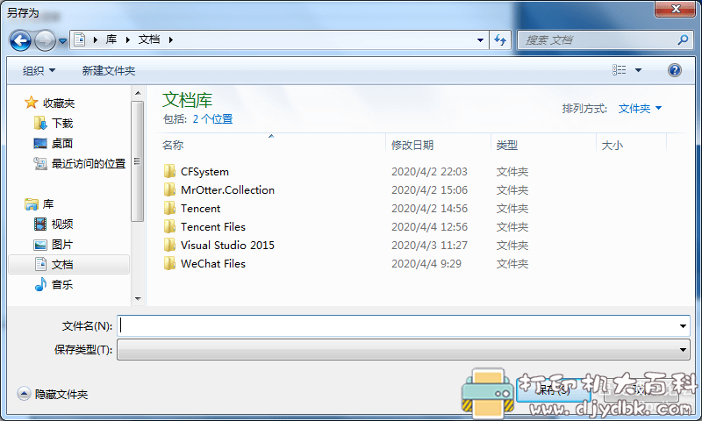
Task: Click the navigation pane scroll up arrow
Action: tap(138, 93)
